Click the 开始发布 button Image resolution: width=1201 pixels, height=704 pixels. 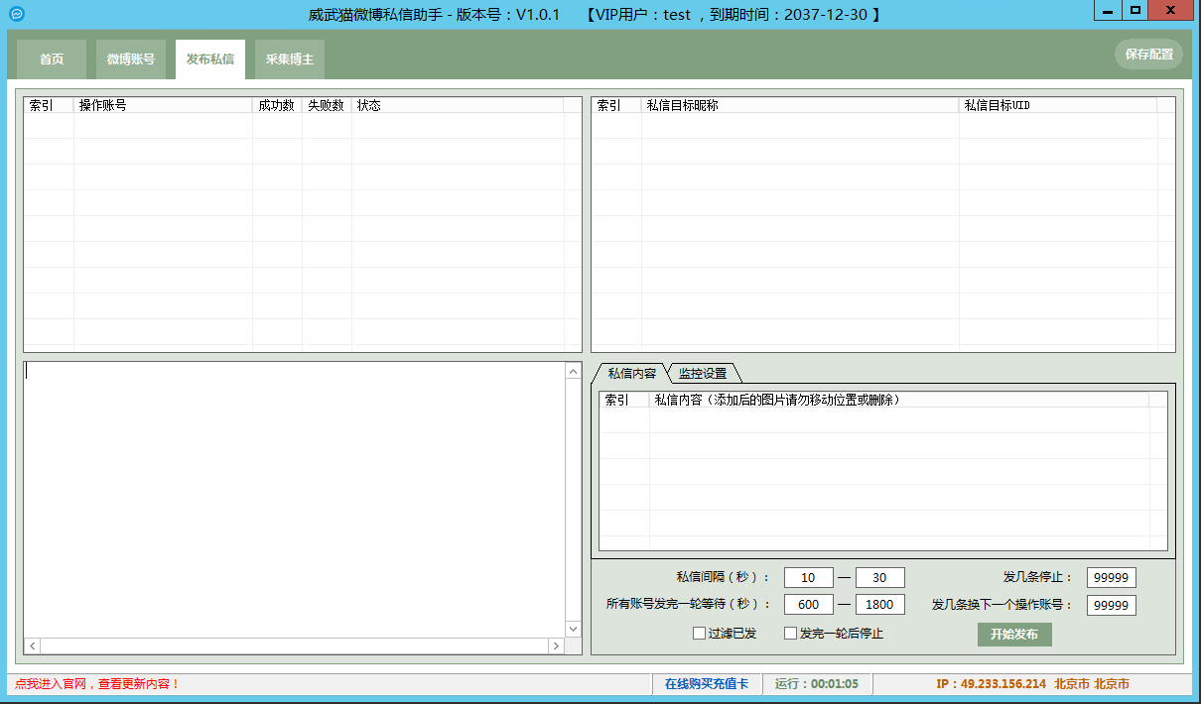pyautogui.click(x=1014, y=635)
